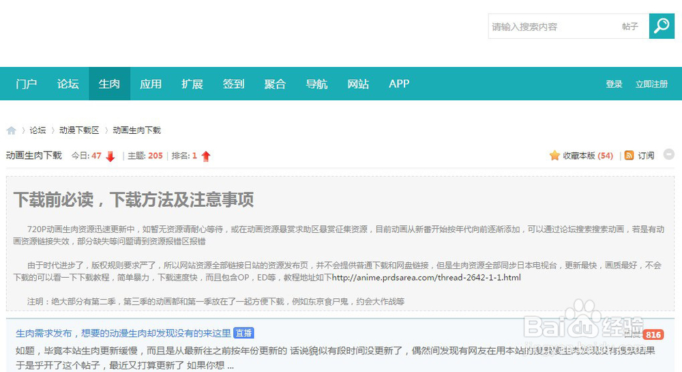682x372 pixels.
Task: Click the home icon in breadcrumb
Action: coord(12,130)
